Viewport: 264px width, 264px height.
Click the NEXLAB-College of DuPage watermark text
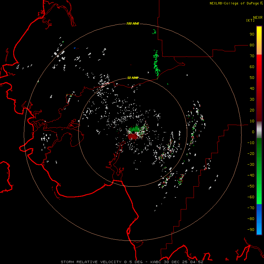click(x=236, y=3)
